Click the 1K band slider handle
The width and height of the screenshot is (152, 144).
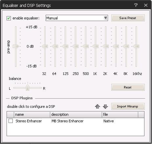[96, 46]
